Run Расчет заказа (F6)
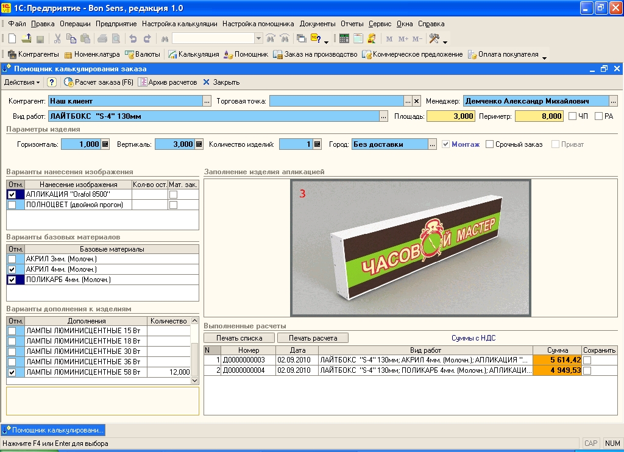The width and height of the screenshot is (624, 452). tap(99, 82)
